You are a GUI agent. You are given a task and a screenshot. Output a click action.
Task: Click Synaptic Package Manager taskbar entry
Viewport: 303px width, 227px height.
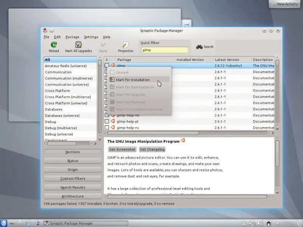86,223
